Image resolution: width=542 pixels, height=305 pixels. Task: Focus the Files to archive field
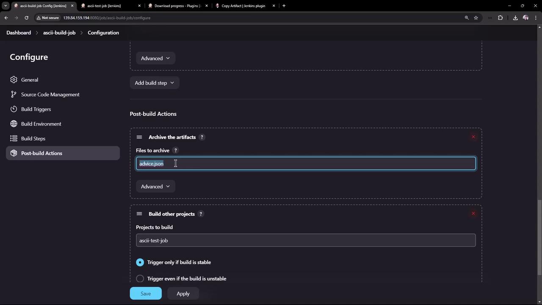coord(306,164)
